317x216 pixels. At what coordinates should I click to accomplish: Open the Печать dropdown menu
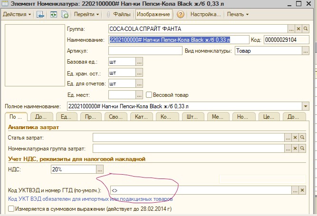(238, 14)
